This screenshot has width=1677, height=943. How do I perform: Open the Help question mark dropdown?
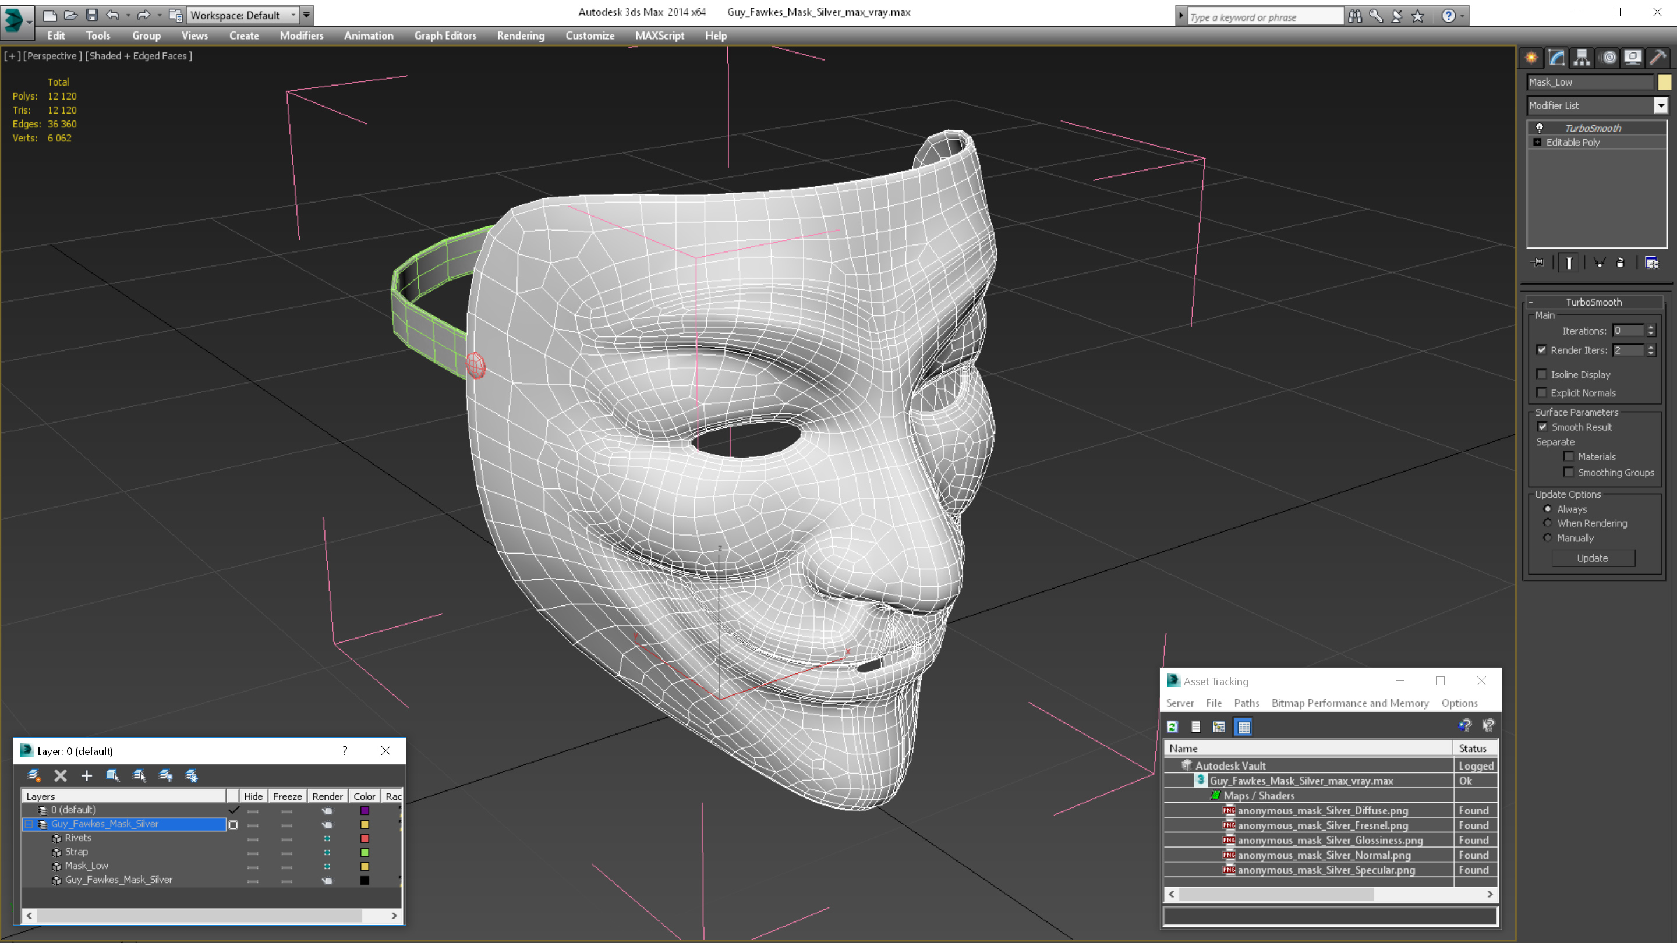[1452, 16]
